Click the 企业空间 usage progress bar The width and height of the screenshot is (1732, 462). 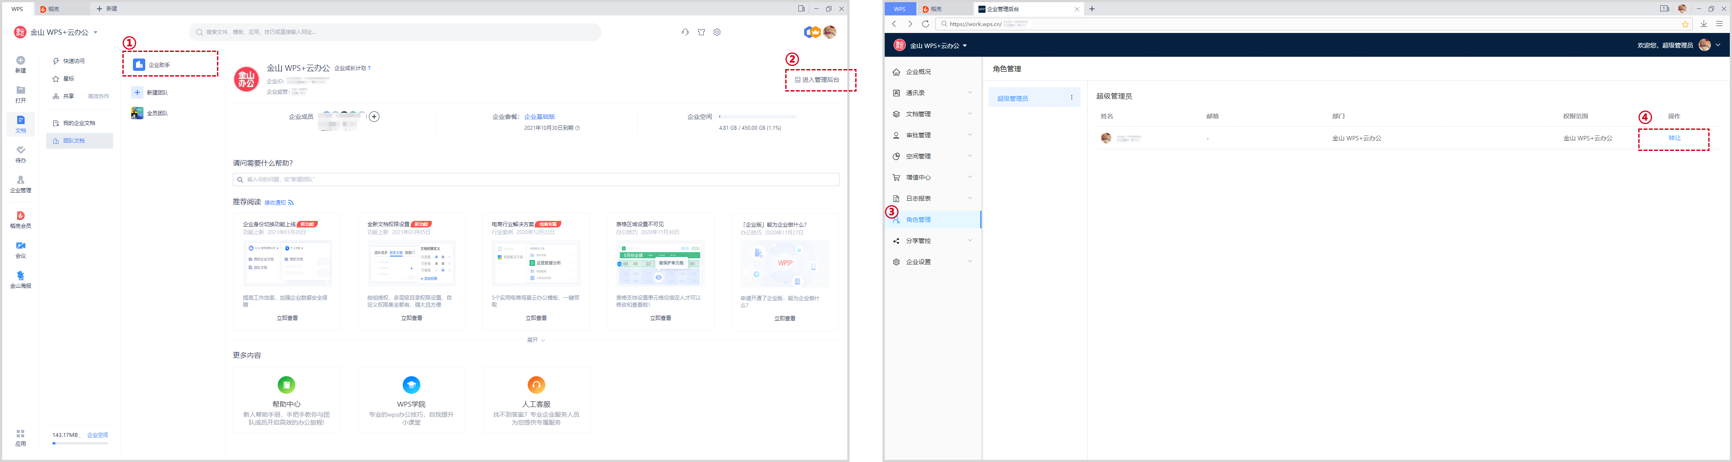[758, 117]
